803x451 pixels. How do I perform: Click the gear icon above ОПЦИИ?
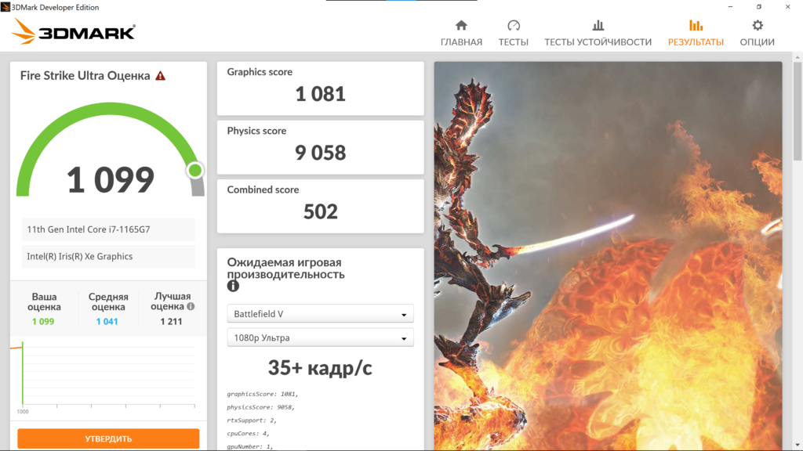(x=758, y=25)
